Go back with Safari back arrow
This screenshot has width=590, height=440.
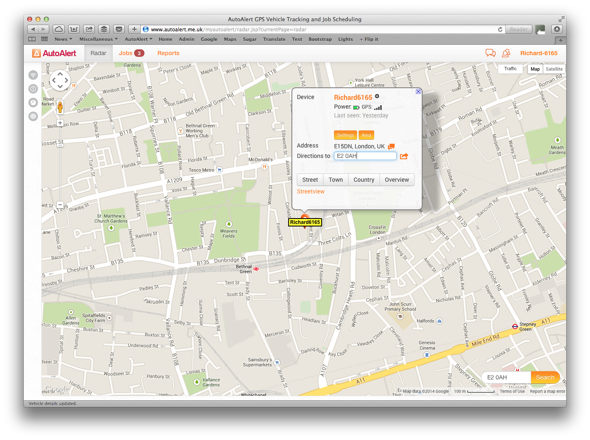pos(33,29)
